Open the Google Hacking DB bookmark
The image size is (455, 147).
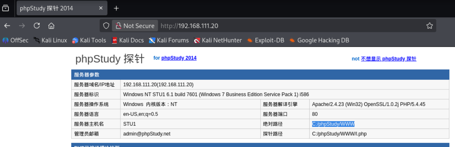click(319, 40)
